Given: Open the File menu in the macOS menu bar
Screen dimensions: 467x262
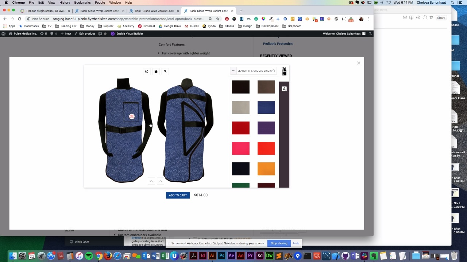Looking at the screenshot, I should [31, 3].
